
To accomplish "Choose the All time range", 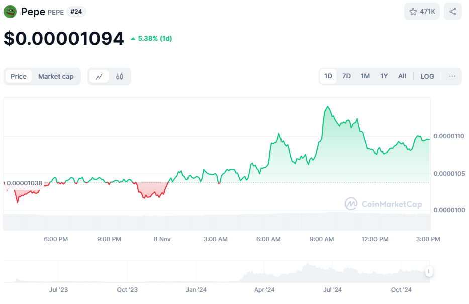I will pyautogui.click(x=402, y=76).
